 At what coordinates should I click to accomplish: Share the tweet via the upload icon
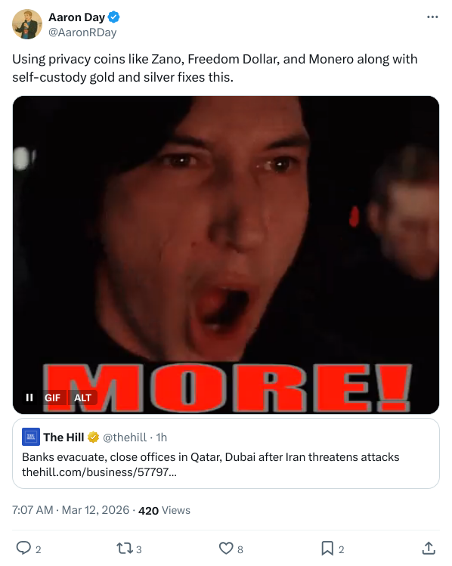click(428, 548)
